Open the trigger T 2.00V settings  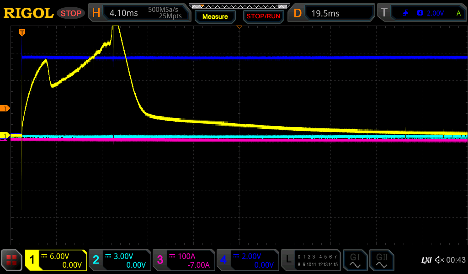click(421, 13)
